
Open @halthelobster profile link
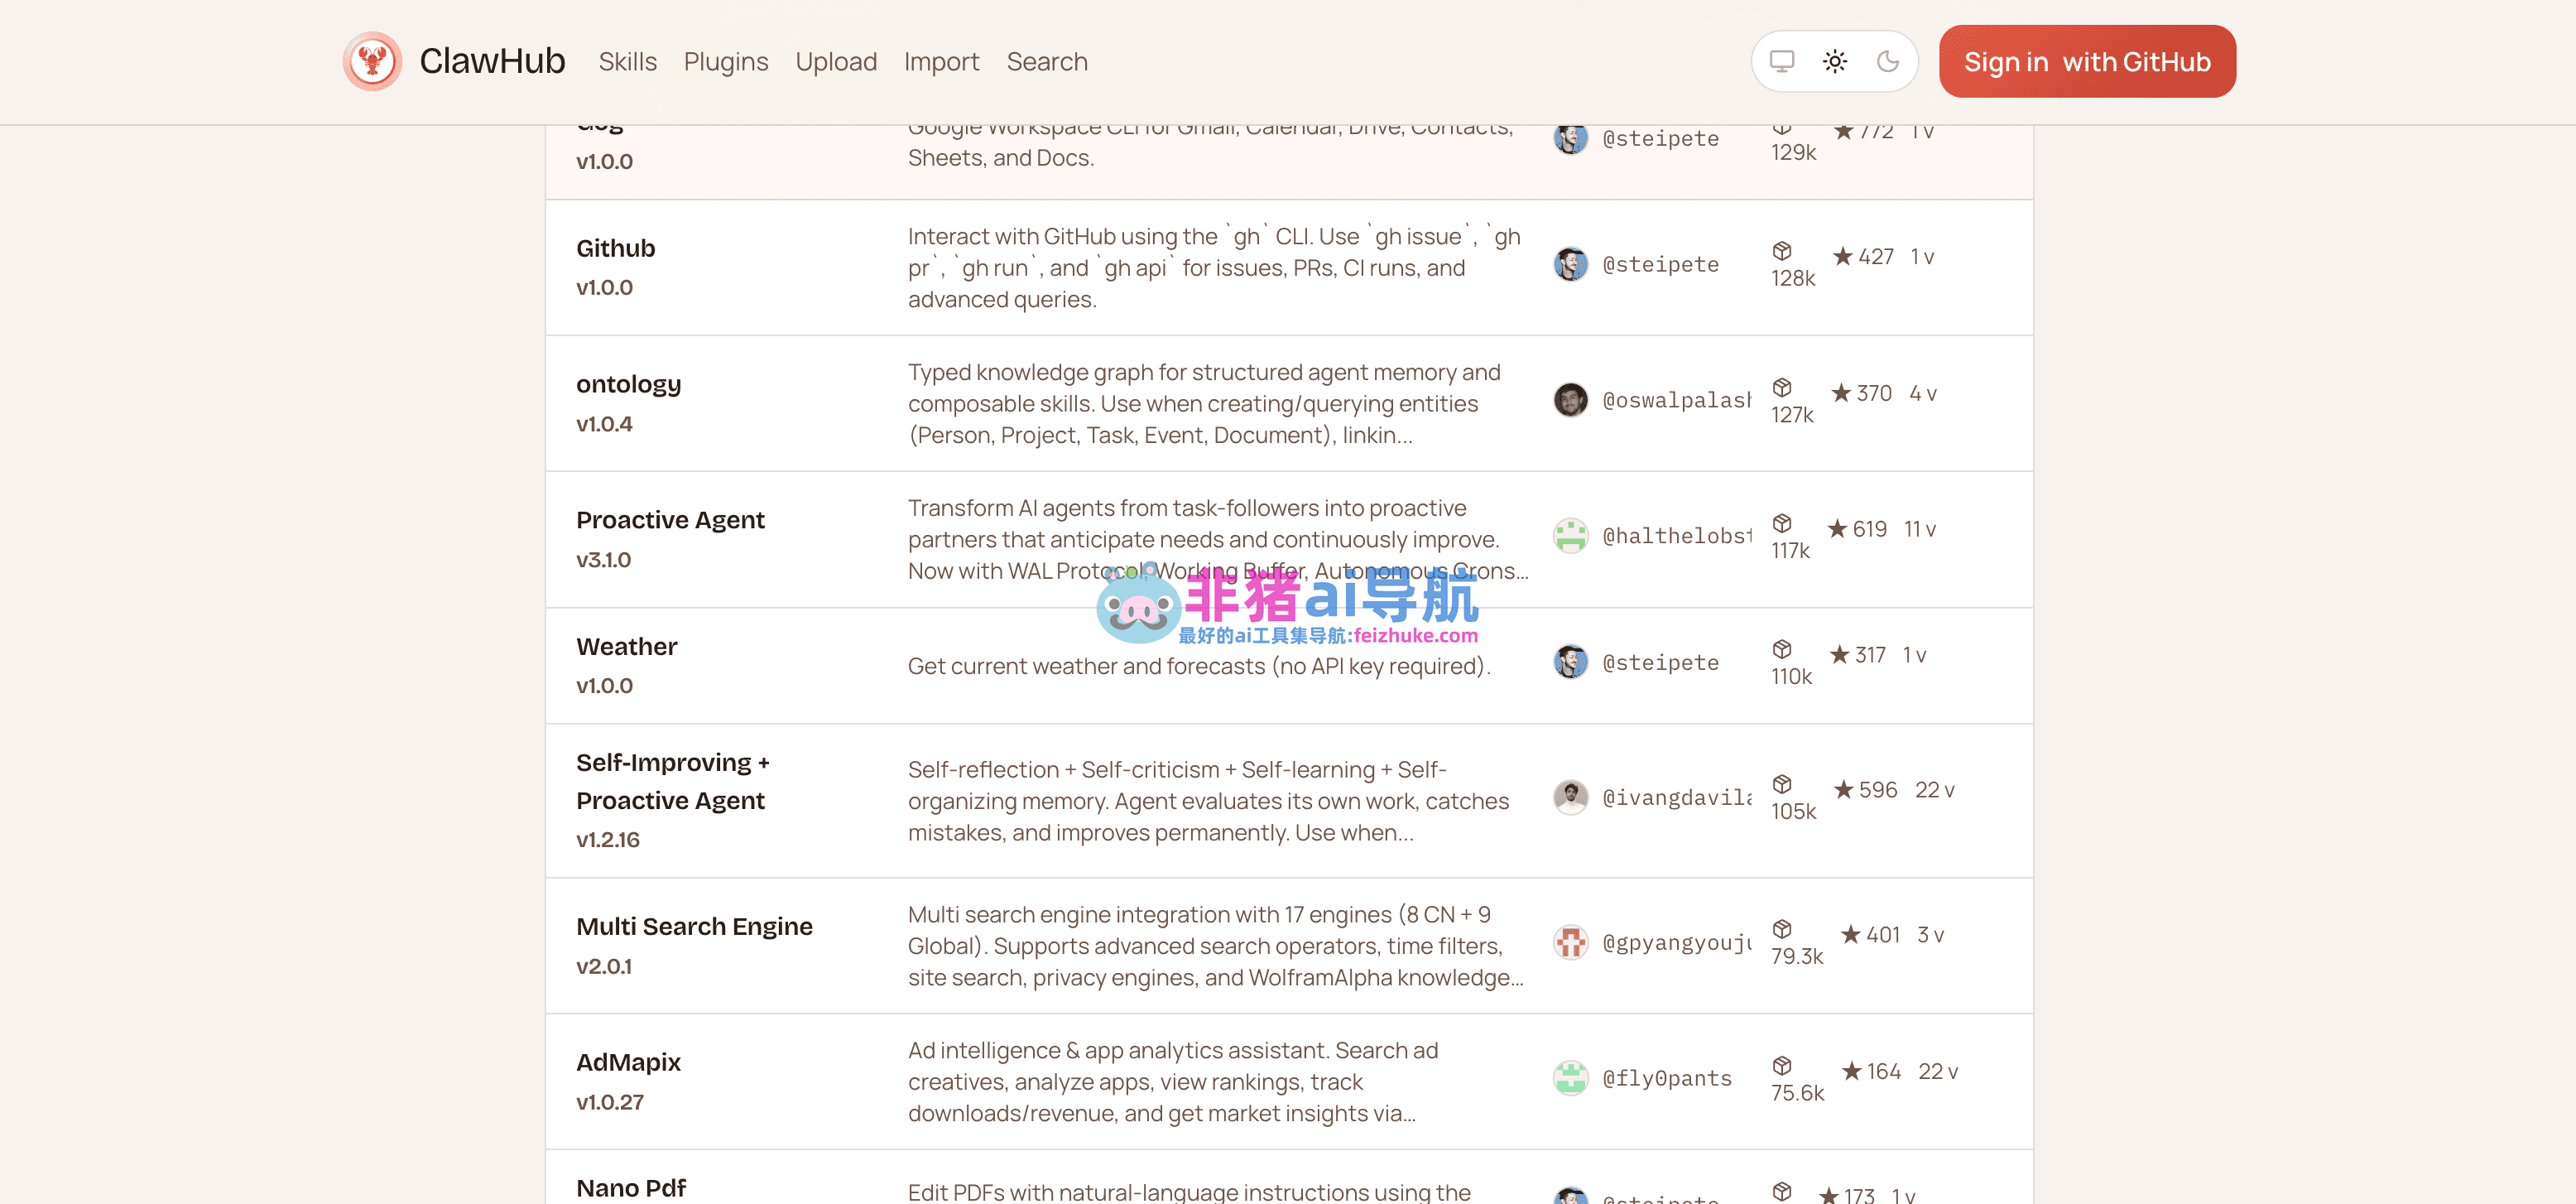[x=1676, y=537]
